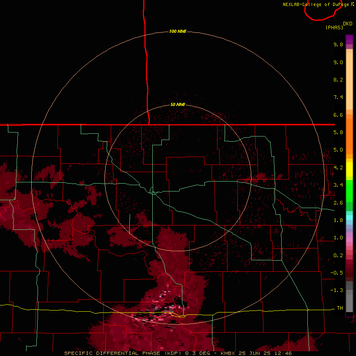Select the 0.2 value on the color scale
The height and width of the screenshot is (356, 356).
pyautogui.click(x=338, y=256)
